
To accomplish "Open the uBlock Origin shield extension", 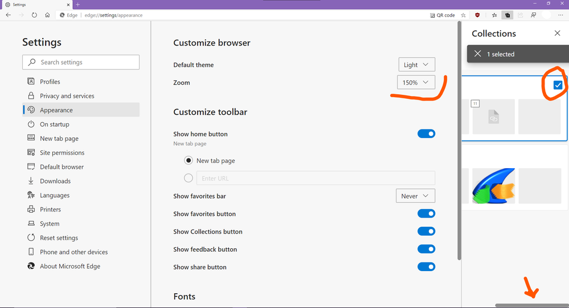I will tap(477, 15).
